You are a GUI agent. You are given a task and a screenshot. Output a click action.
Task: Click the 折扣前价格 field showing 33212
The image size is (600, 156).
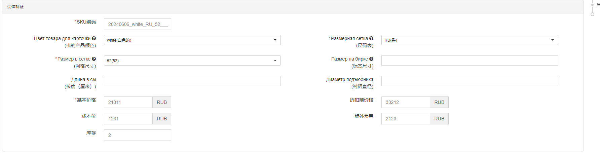(x=406, y=102)
